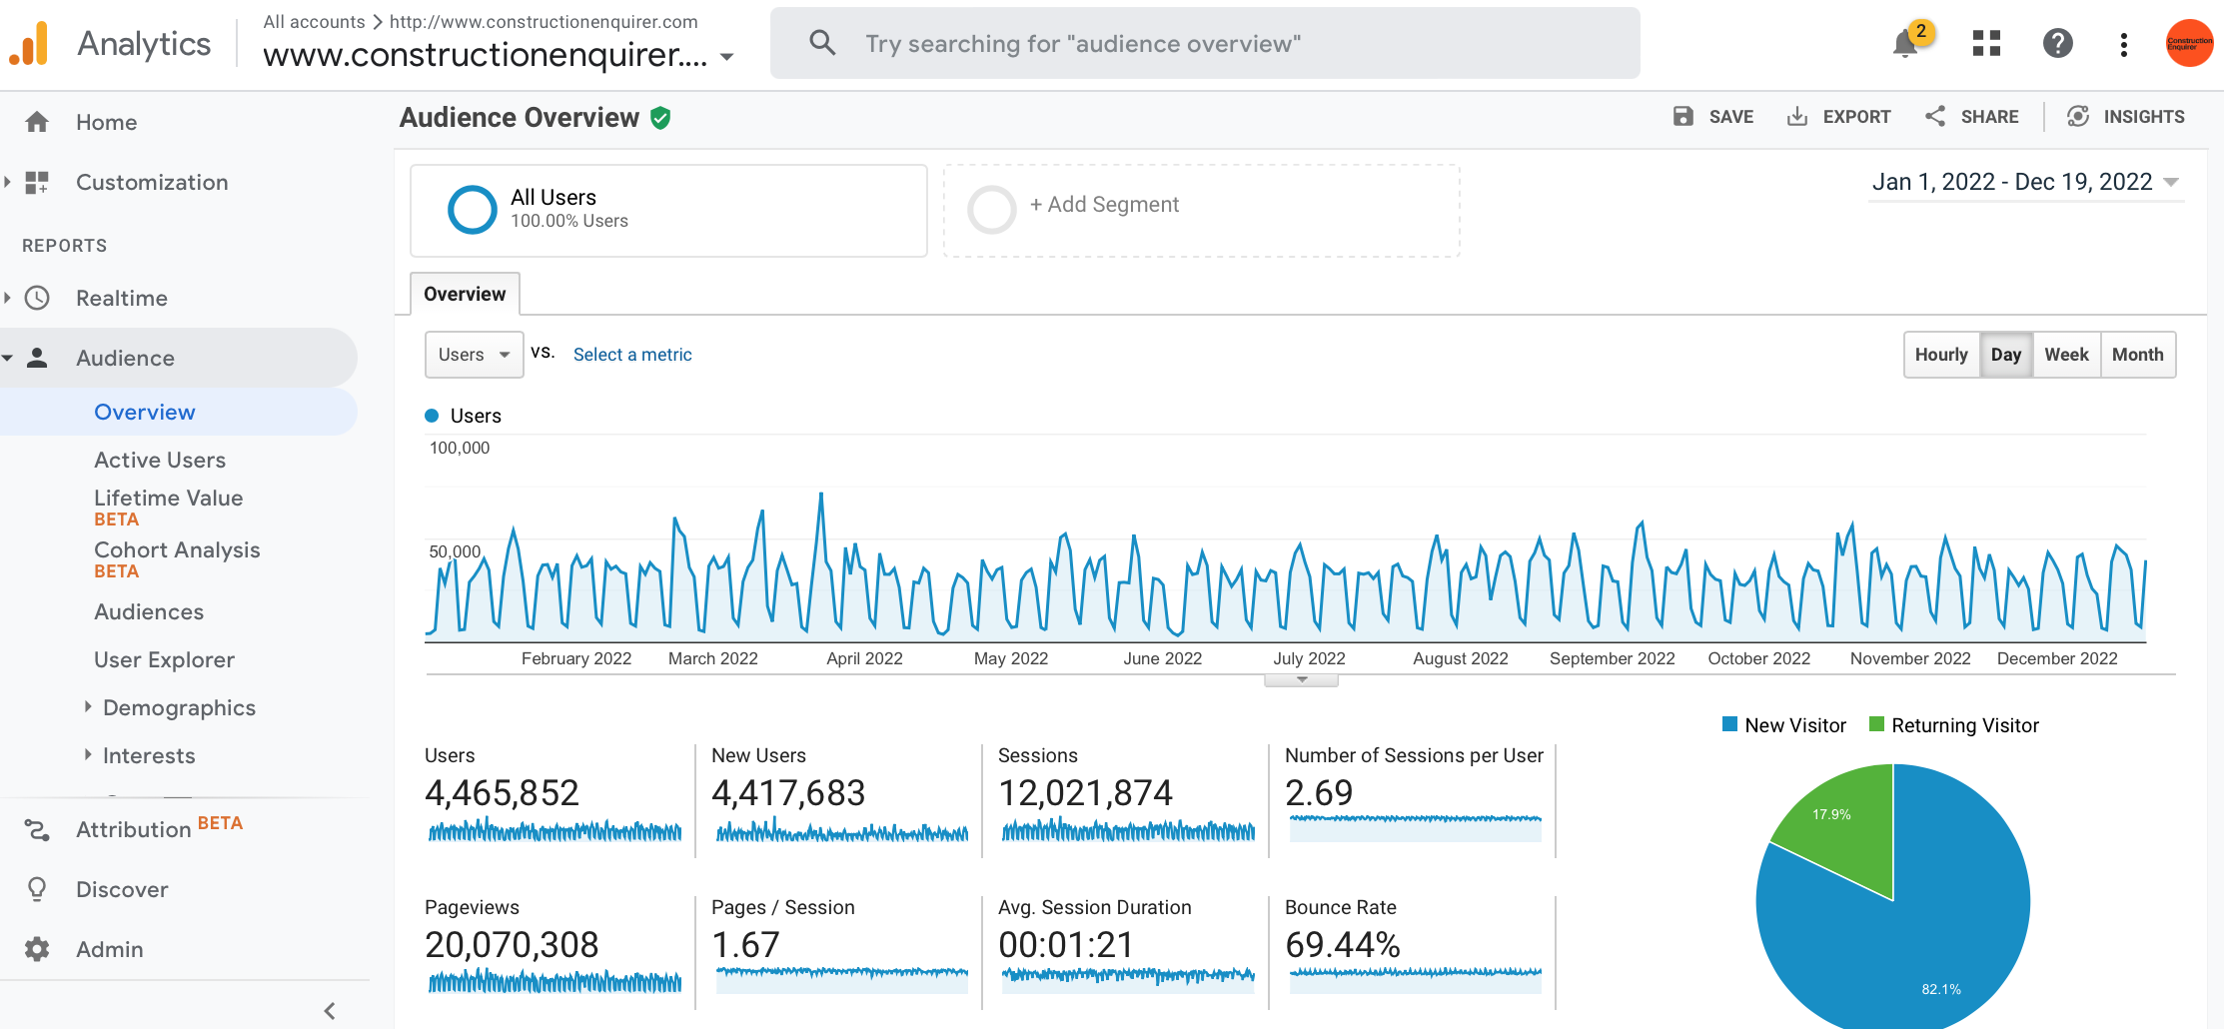
Task: Click the blue New Visitor legend swatch
Action: tap(1729, 724)
